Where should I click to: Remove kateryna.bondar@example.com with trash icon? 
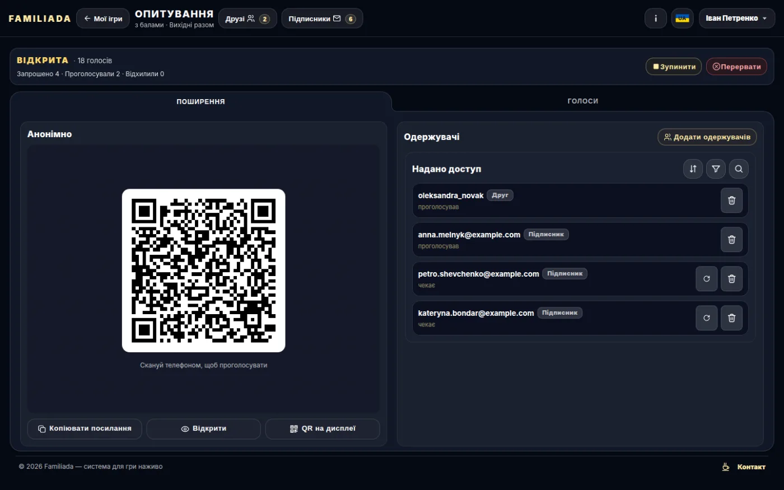(731, 318)
